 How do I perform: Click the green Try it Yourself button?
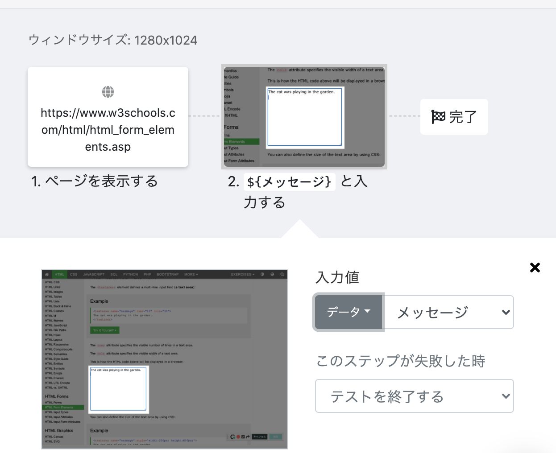point(105,330)
